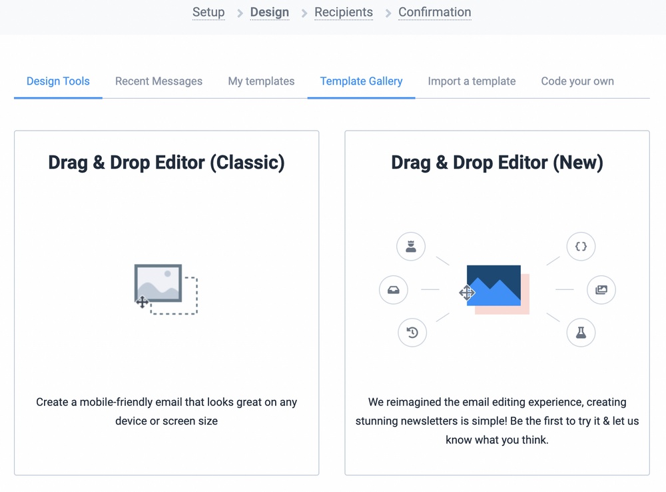Viewport: 666px width, 492px height.
Task: Click the lab flask icon
Action: point(581,333)
